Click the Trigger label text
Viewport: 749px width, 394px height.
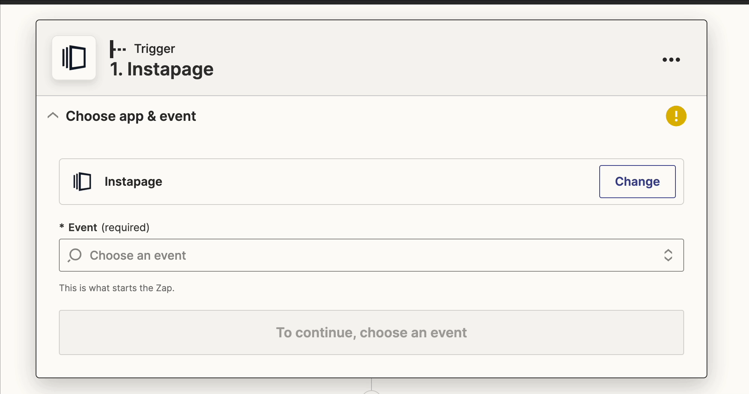tap(155, 49)
